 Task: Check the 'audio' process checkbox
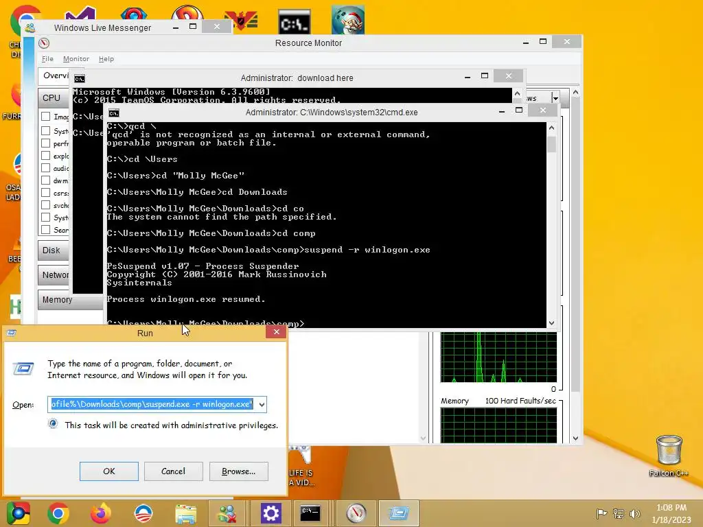tap(45, 168)
